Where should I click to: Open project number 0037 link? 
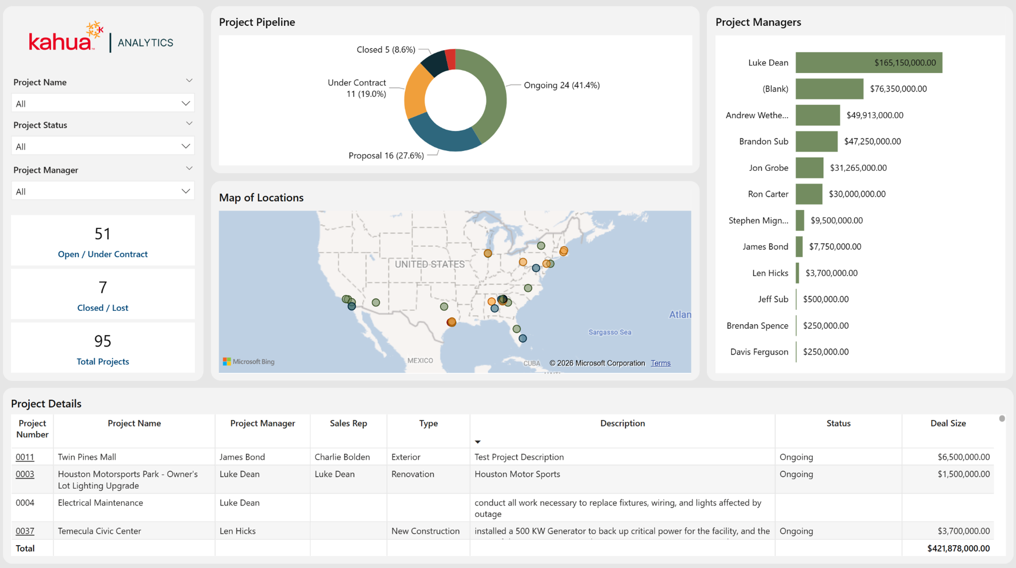25,531
